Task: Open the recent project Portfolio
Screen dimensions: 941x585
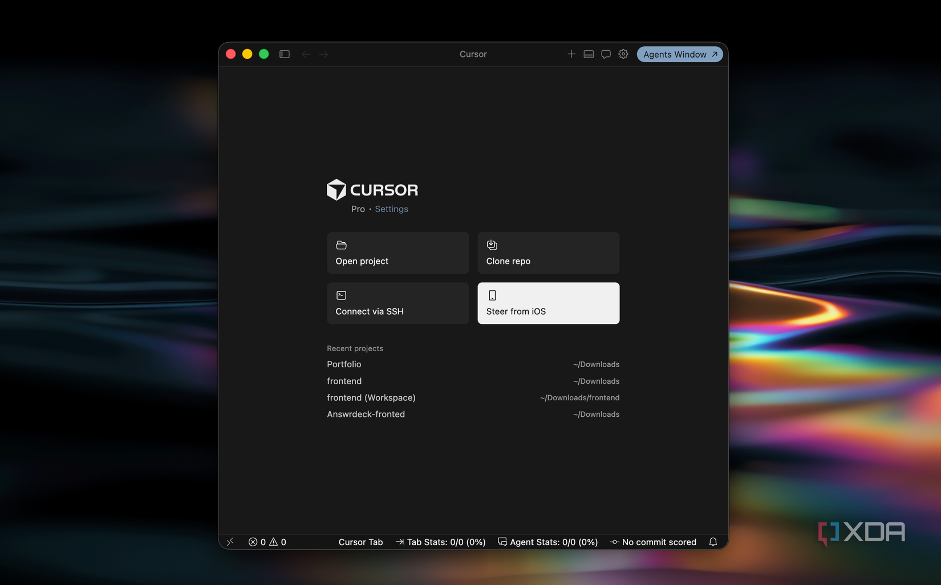Action: 473,364
